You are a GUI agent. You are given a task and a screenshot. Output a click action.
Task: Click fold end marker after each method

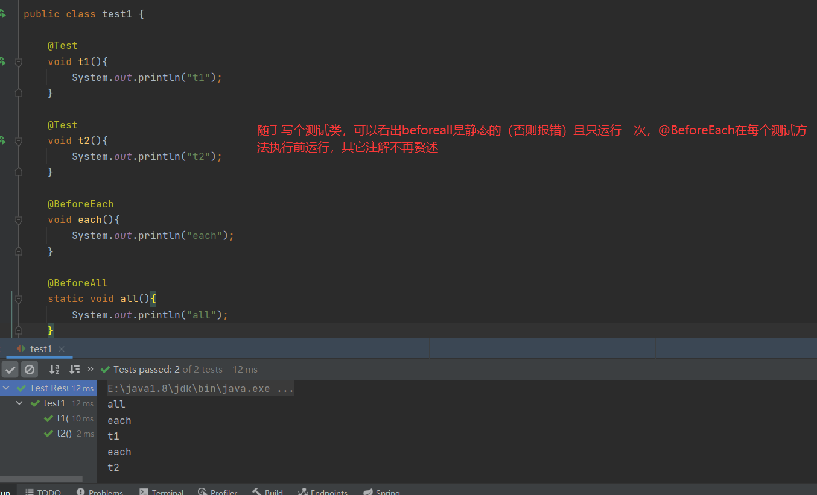(x=18, y=251)
